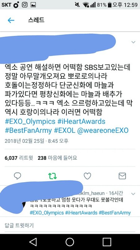Viewport: 140px width, 250px height.
Task: Visit the @weareoneEXO mention
Action: pos(103,131)
